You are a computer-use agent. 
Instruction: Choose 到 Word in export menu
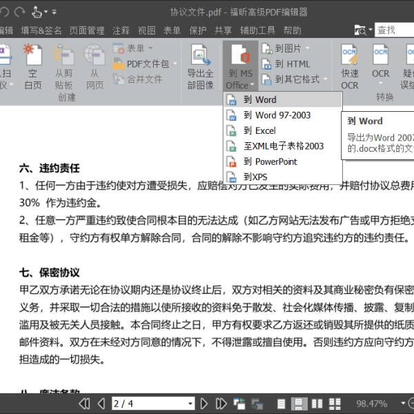283,100
